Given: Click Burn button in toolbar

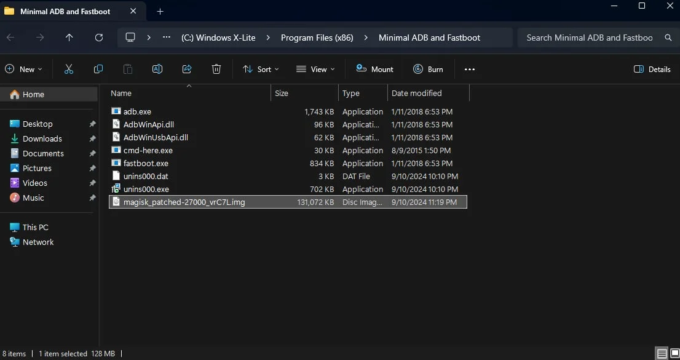Looking at the screenshot, I should (429, 69).
